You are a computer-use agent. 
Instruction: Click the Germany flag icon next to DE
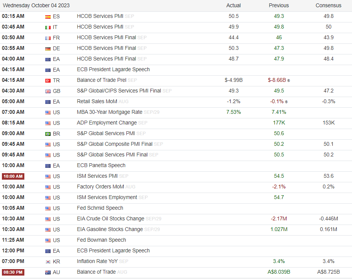tap(48, 49)
